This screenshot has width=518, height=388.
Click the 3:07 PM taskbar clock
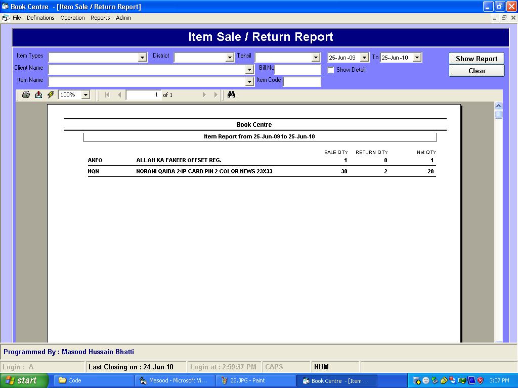coord(499,380)
